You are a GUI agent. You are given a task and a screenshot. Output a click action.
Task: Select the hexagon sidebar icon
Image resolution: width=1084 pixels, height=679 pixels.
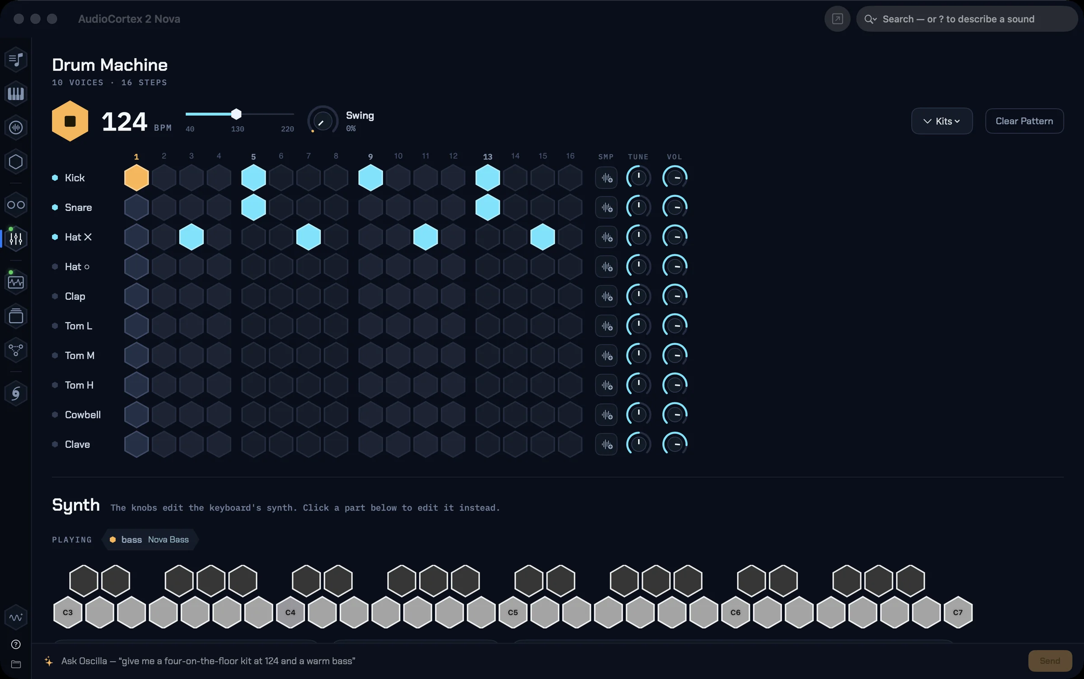[x=16, y=162]
